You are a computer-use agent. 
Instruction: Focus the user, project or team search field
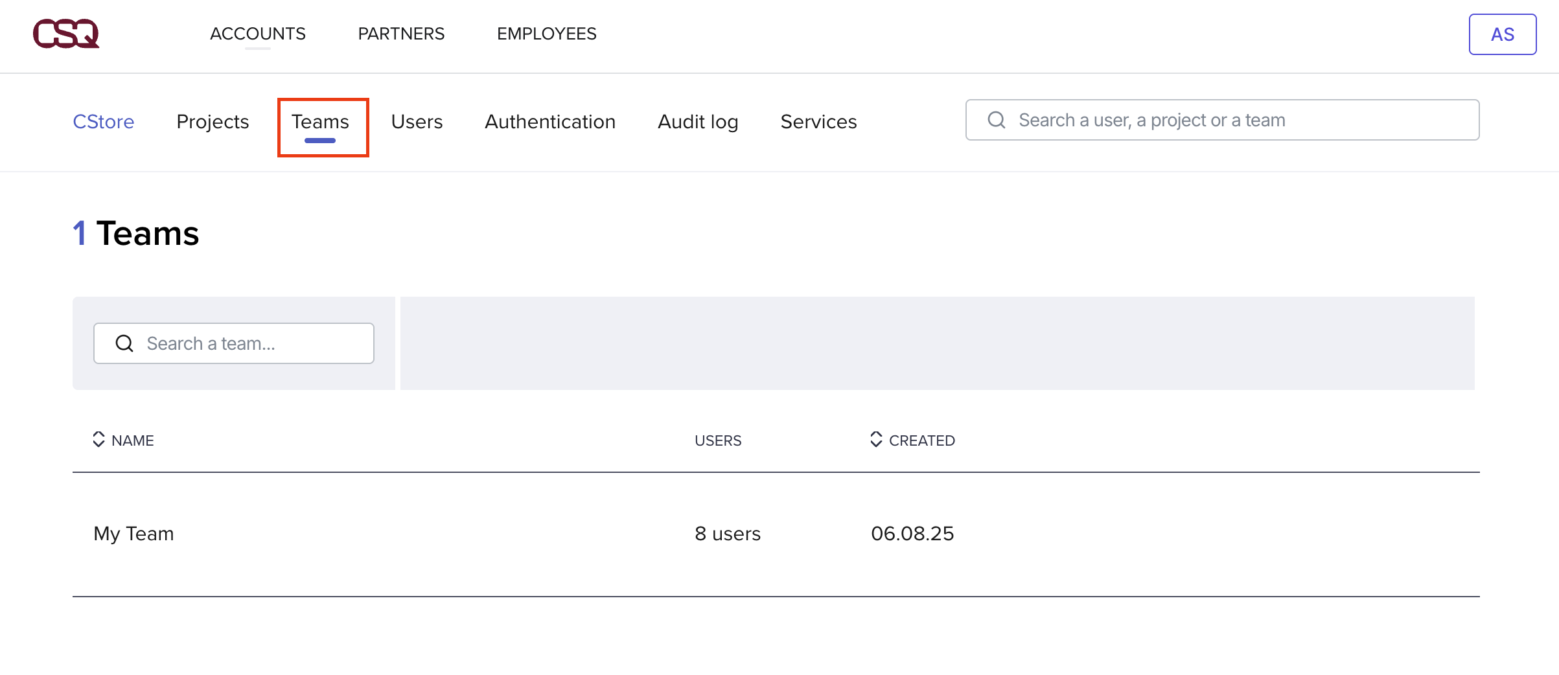point(1231,120)
